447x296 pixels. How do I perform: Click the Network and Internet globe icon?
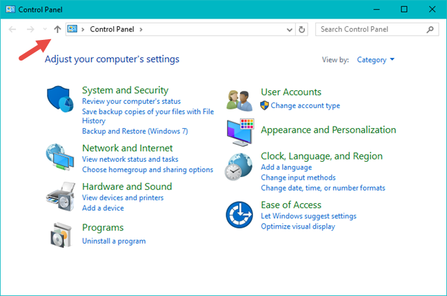(x=61, y=158)
